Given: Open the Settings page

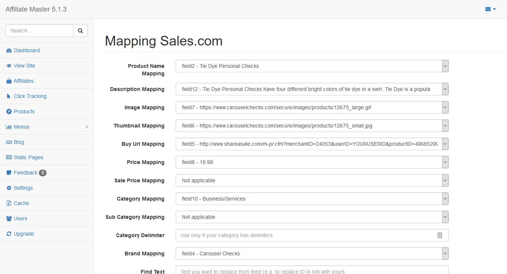Looking at the screenshot, I should click(x=47, y=188).
